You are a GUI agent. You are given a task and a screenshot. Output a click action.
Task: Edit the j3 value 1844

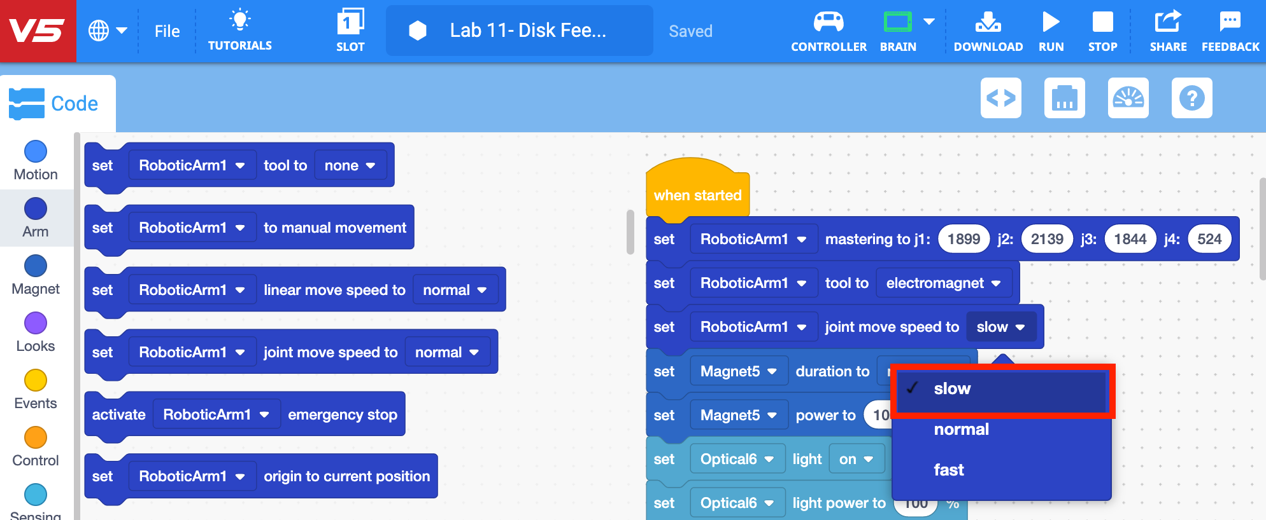[x=1130, y=239]
